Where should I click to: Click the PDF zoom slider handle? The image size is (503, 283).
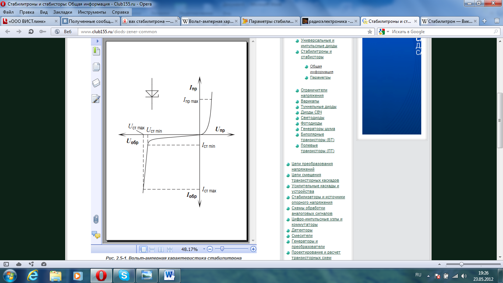pyautogui.click(x=222, y=249)
